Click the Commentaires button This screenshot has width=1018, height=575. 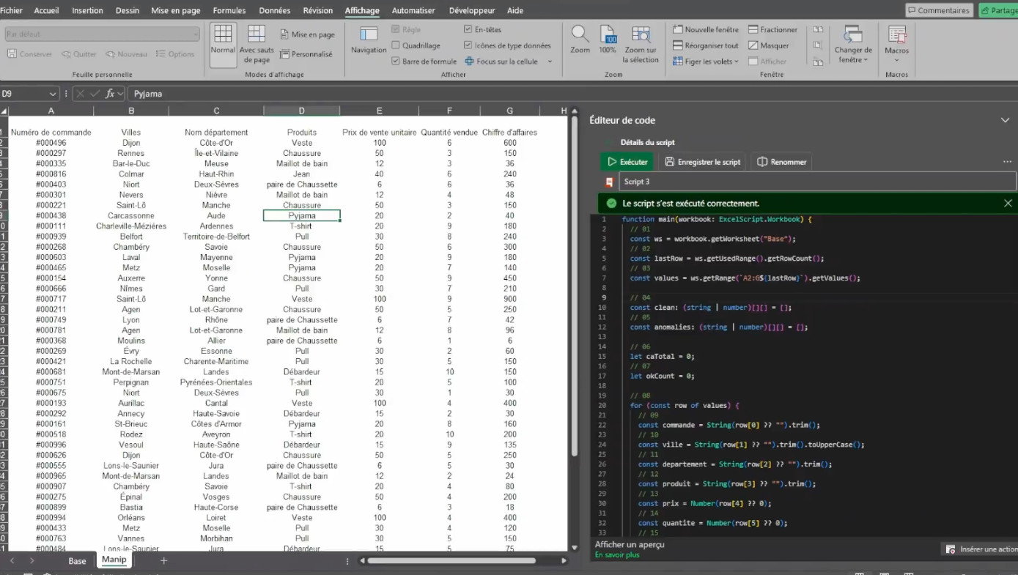point(939,10)
